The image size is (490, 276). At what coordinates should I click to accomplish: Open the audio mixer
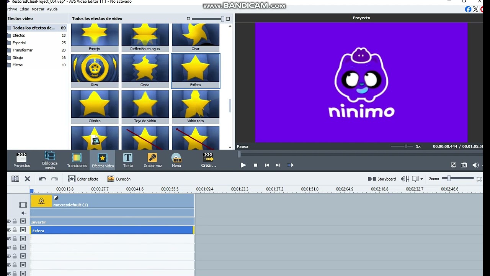pos(405,179)
